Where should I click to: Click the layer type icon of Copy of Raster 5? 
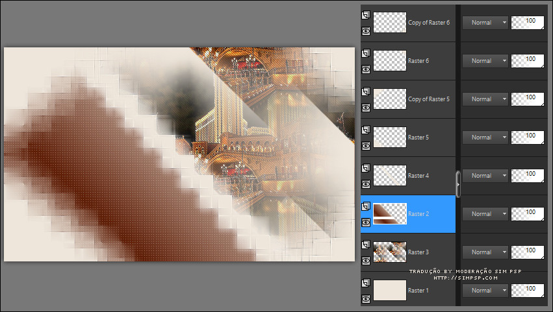(367, 91)
